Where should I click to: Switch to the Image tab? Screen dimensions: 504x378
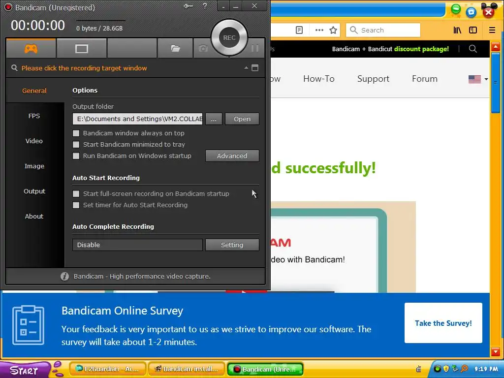click(34, 166)
